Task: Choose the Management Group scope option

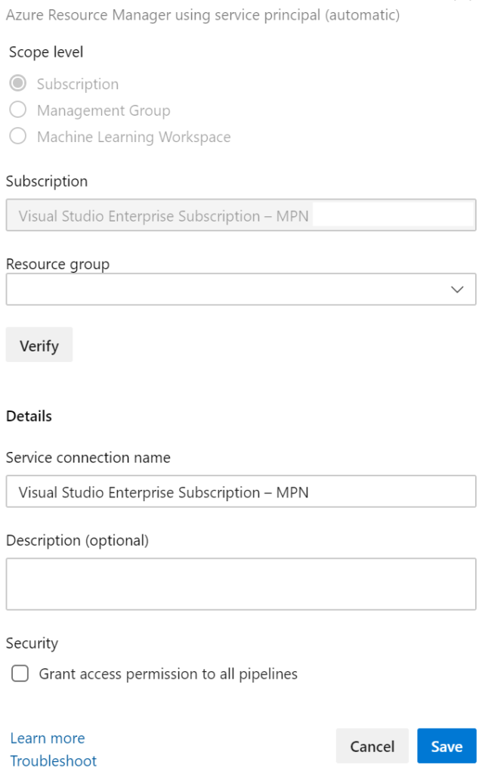Action: click(18, 110)
